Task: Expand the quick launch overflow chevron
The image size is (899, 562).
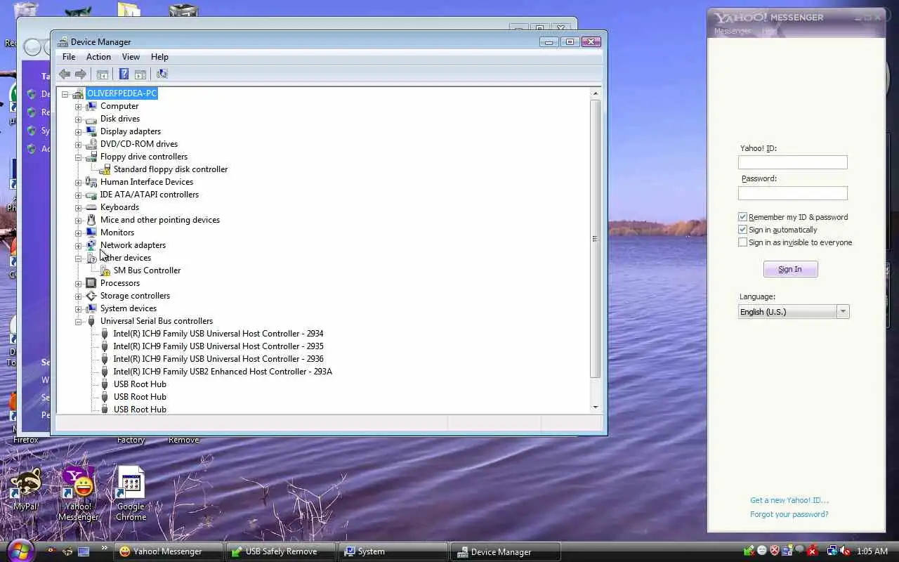Action: pyautogui.click(x=105, y=548)
